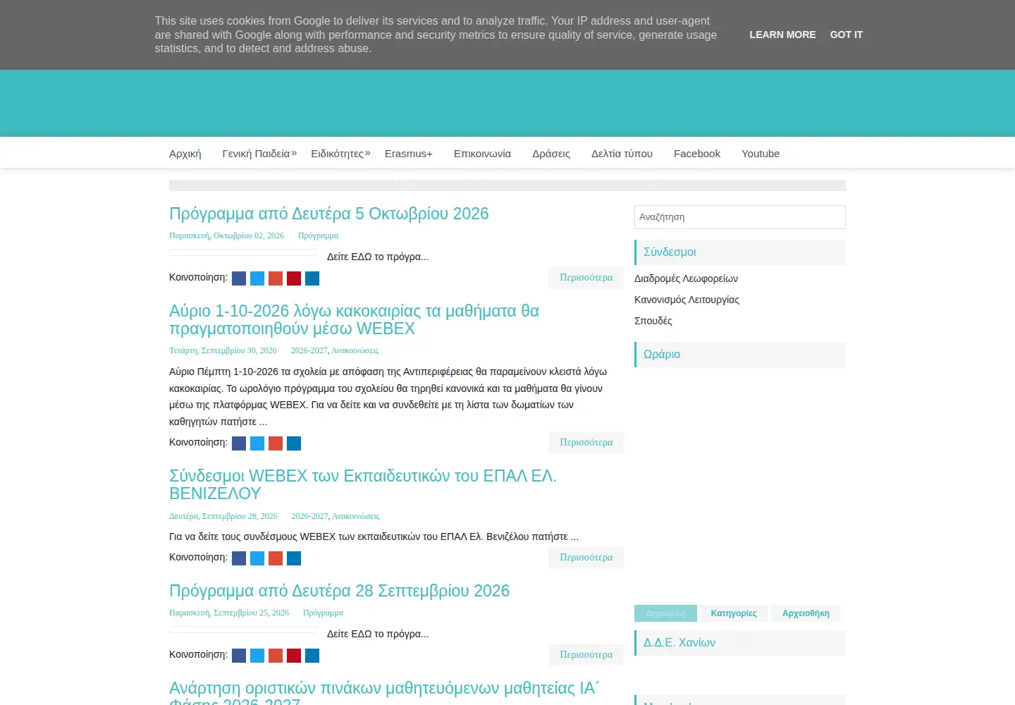Screen dimensions: 1015x705
Task: Open the Επικοινωνία page
Action: click(x=482, y=154)
